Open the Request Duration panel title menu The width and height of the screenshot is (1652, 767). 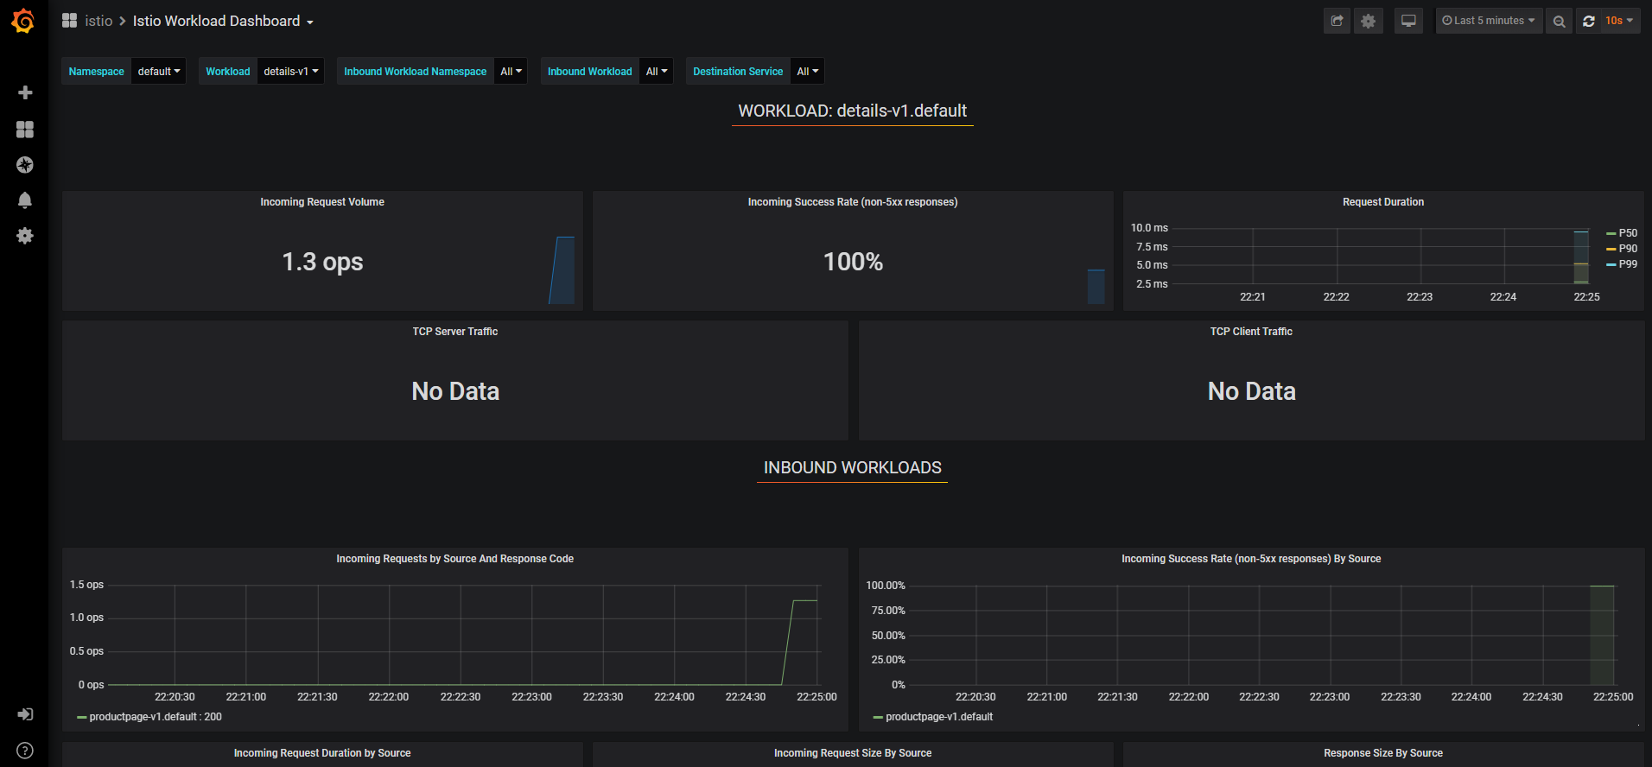(1383, 202)
